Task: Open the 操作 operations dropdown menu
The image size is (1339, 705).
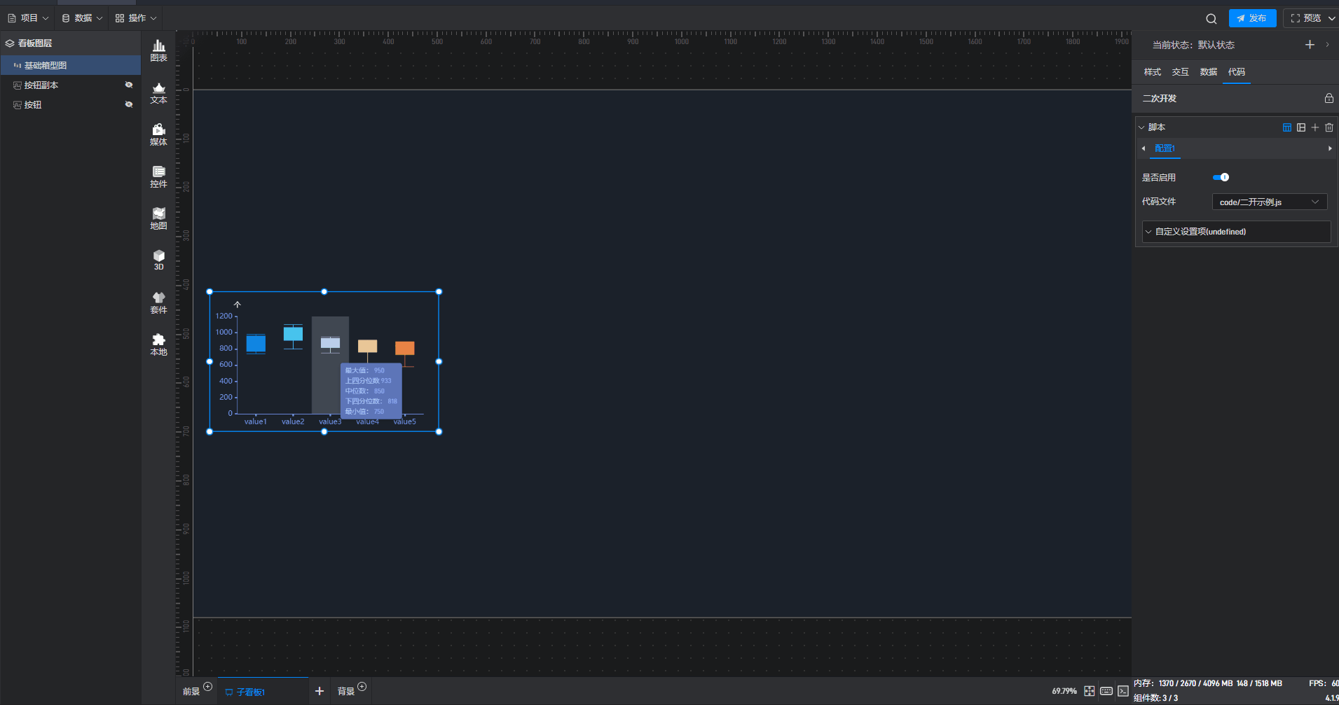Action: click(x=136, y=18)
